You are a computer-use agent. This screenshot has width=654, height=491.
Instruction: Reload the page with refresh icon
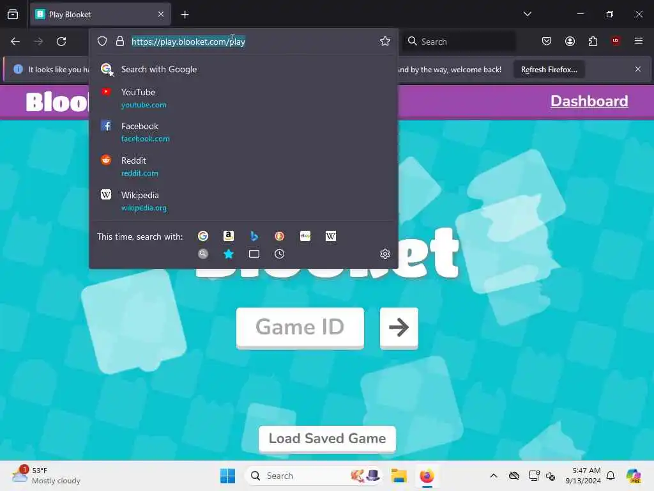tap(61, 42)
